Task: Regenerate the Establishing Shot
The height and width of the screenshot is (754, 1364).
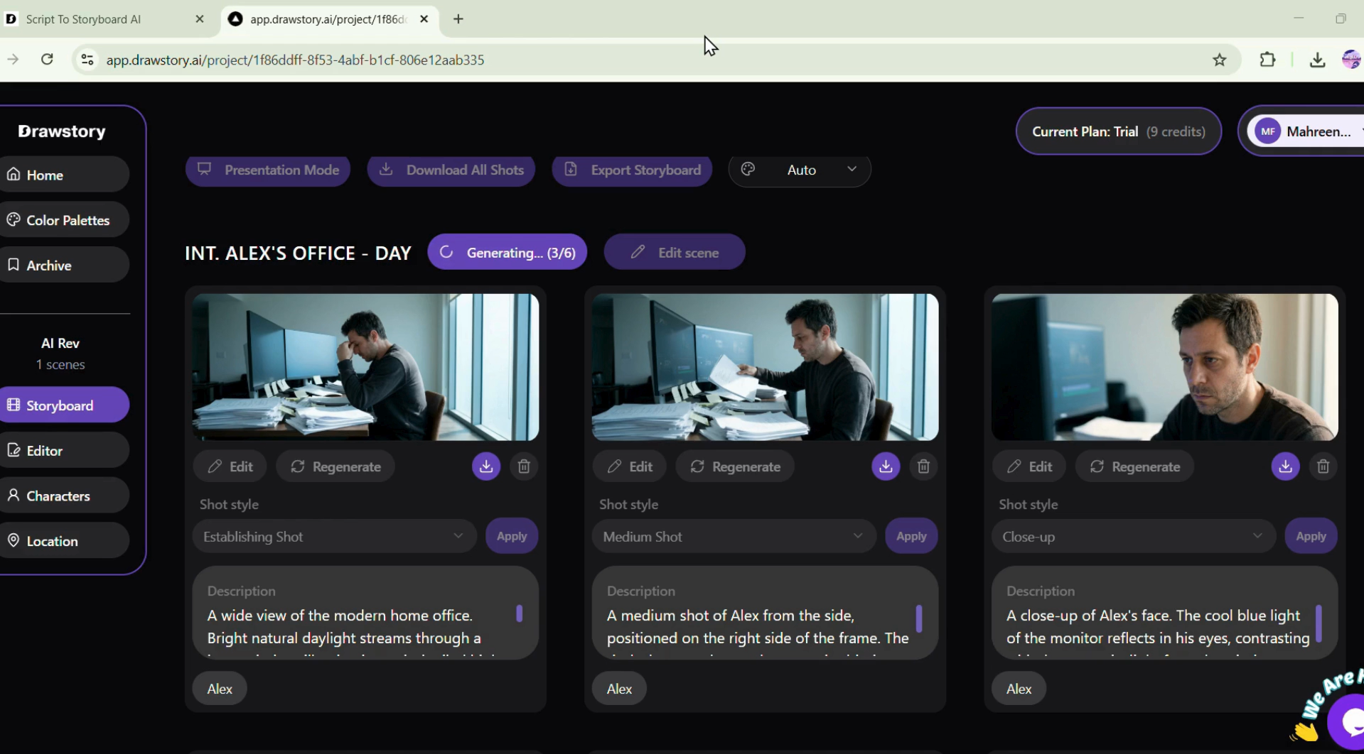Action: [335, 466]
